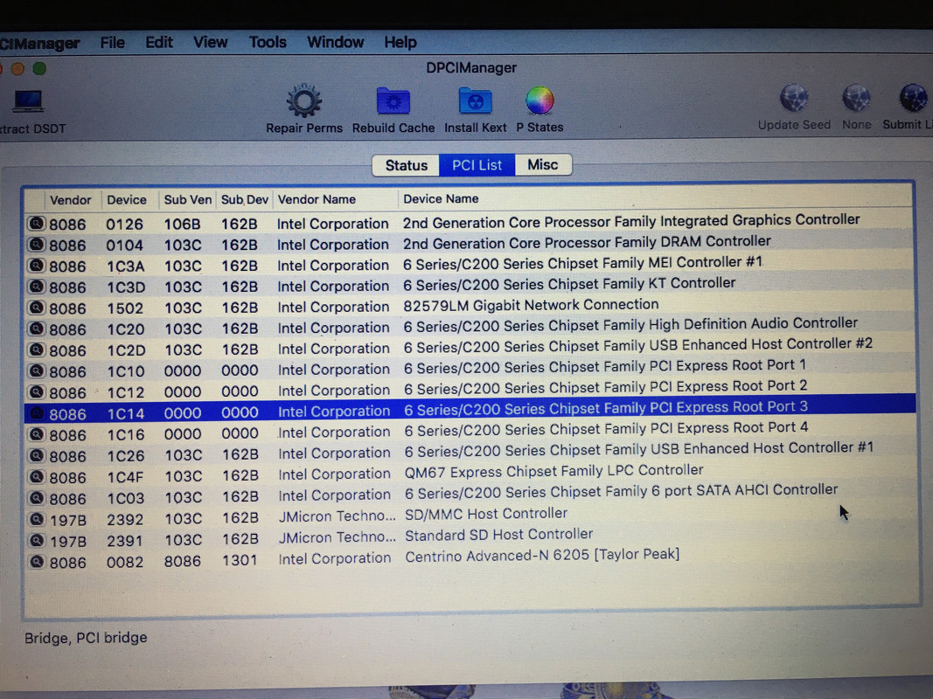
Task: Open the Window menu
Action: point(335,42)
